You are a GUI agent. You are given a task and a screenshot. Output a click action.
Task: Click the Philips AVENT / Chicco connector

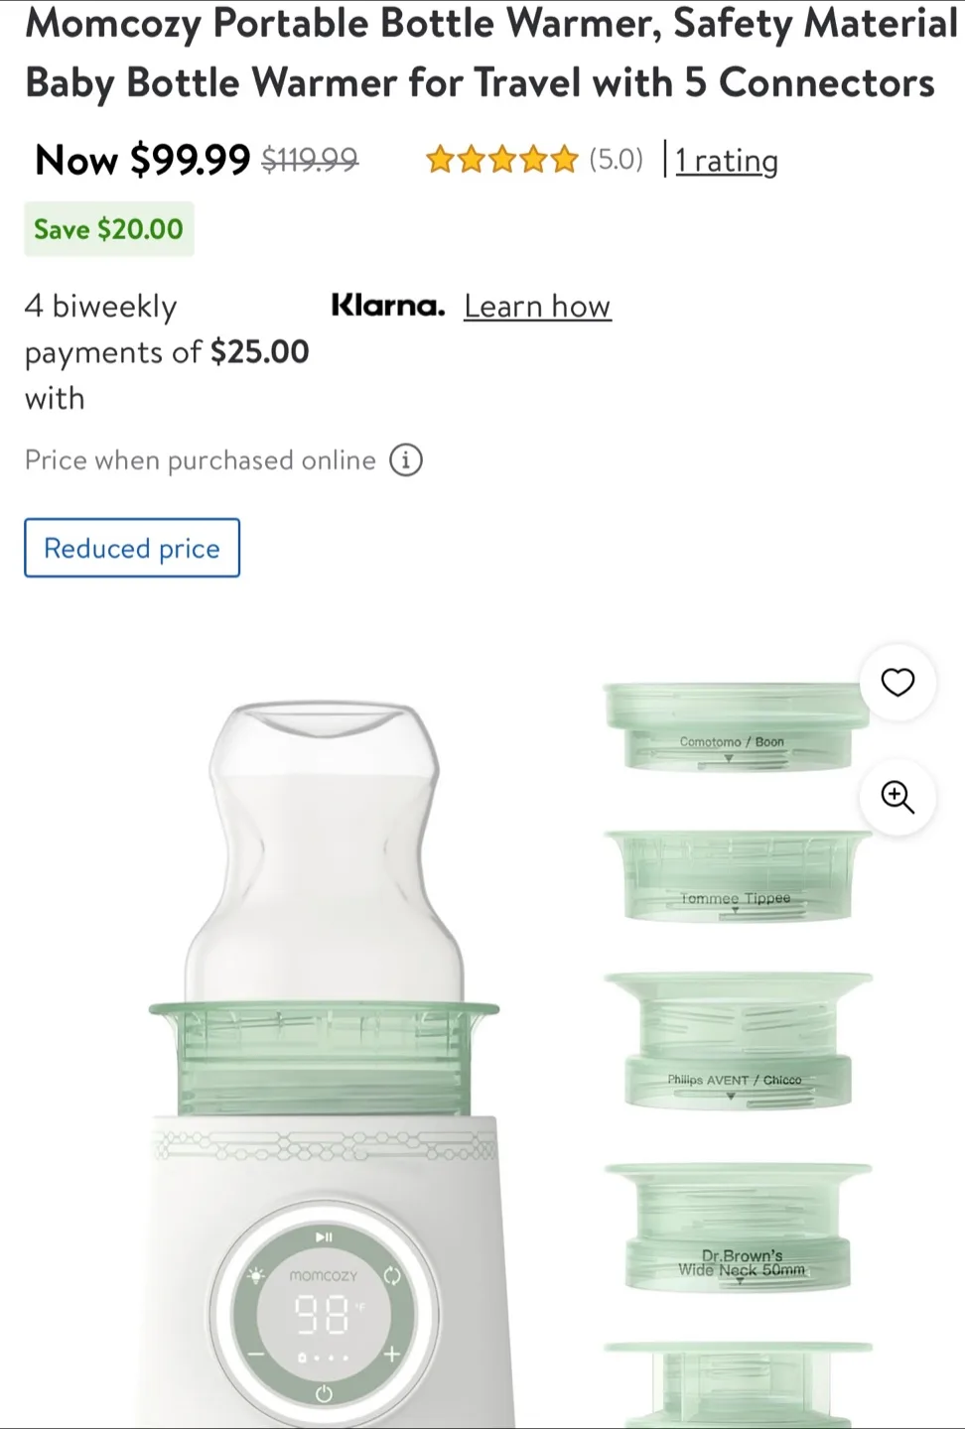736,1041
